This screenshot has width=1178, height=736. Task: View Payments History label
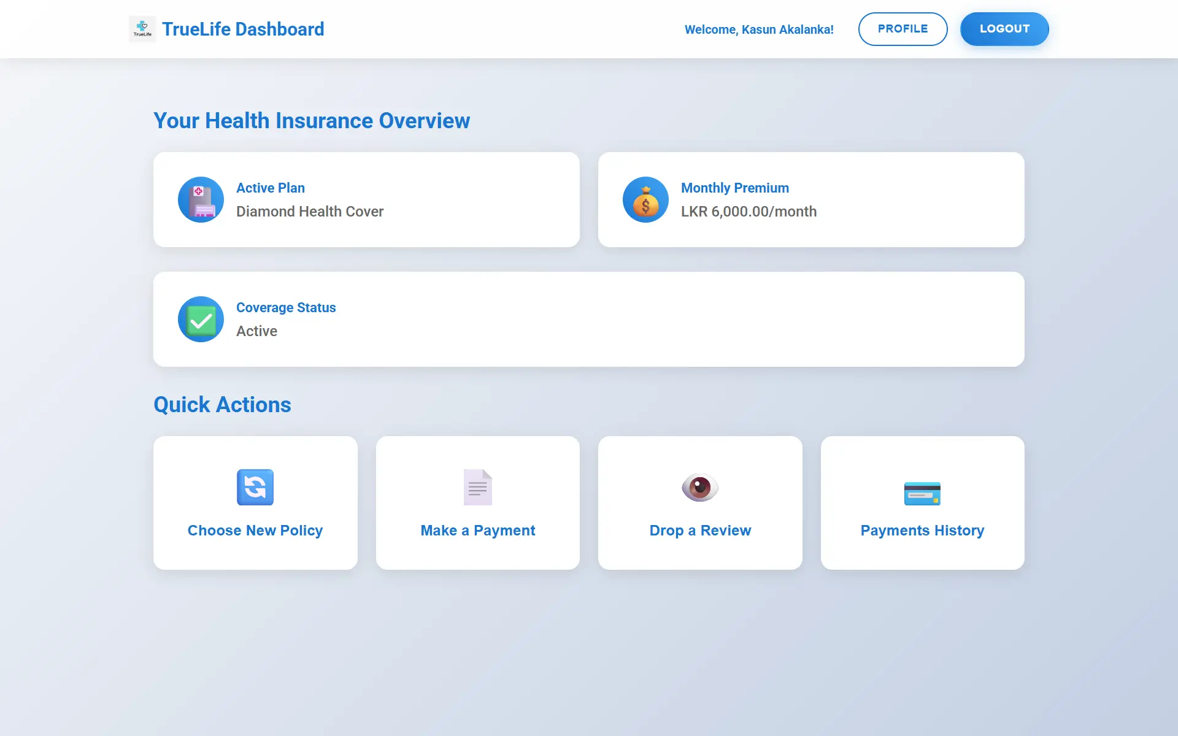[x=922, y=531]
